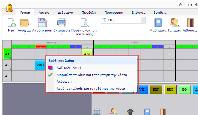
Task: Select the A1 class row header
Action: [x=7, y=54]
